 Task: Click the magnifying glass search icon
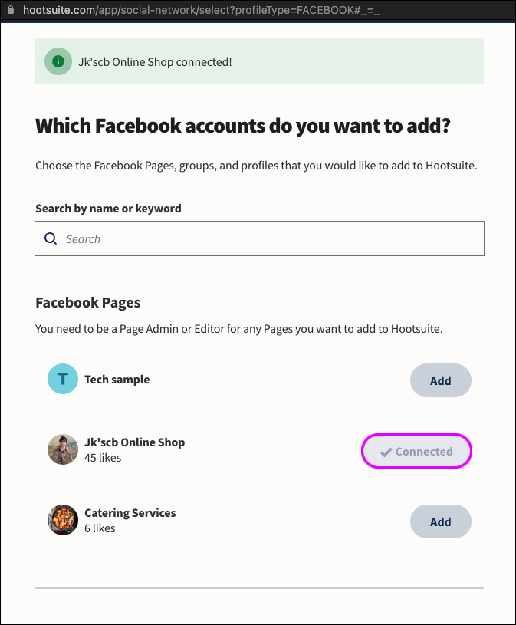pyautogui.click(x=51, y=238)
